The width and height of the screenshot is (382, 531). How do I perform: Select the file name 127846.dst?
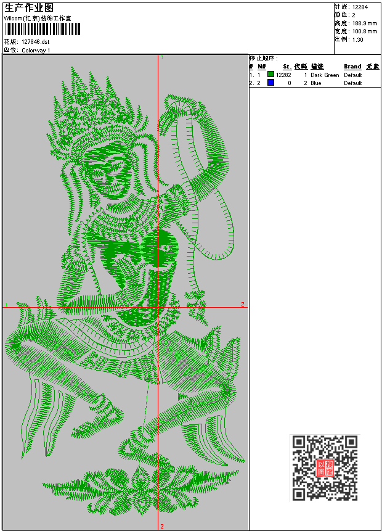pos(36,42)
